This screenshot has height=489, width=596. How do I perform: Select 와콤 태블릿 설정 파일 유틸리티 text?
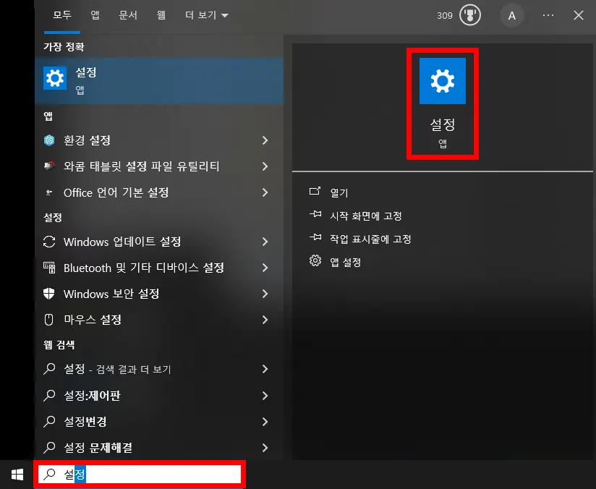141,166
